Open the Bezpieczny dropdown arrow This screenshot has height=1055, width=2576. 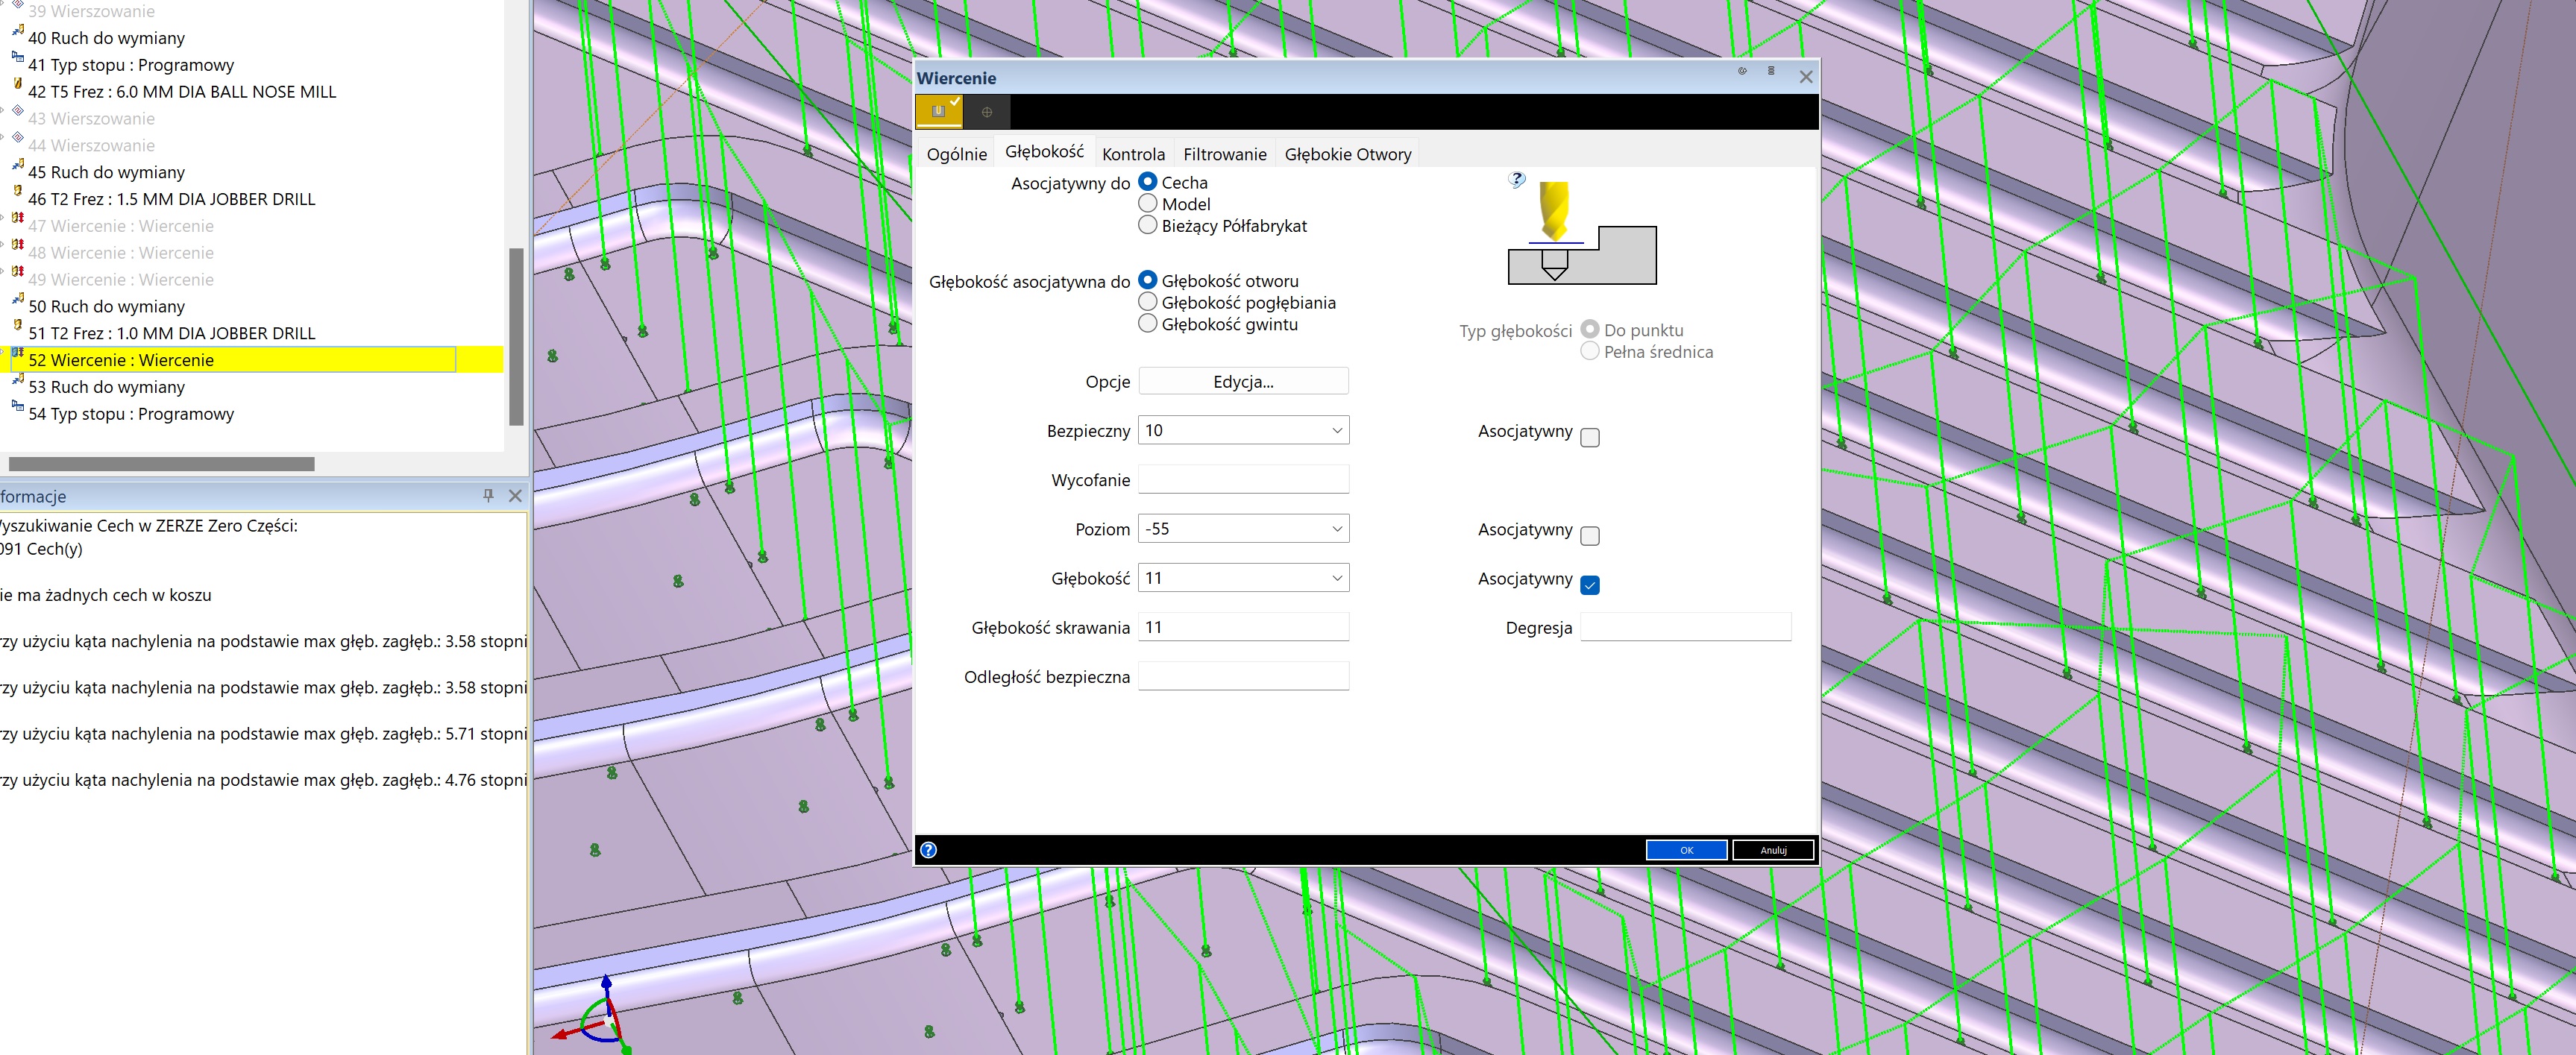pos(1337,430)
